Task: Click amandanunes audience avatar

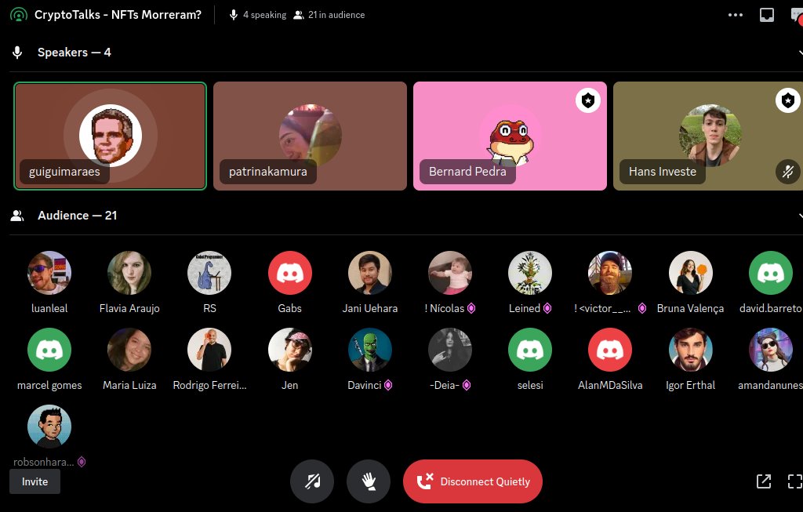Action: [x=771, y=350]
